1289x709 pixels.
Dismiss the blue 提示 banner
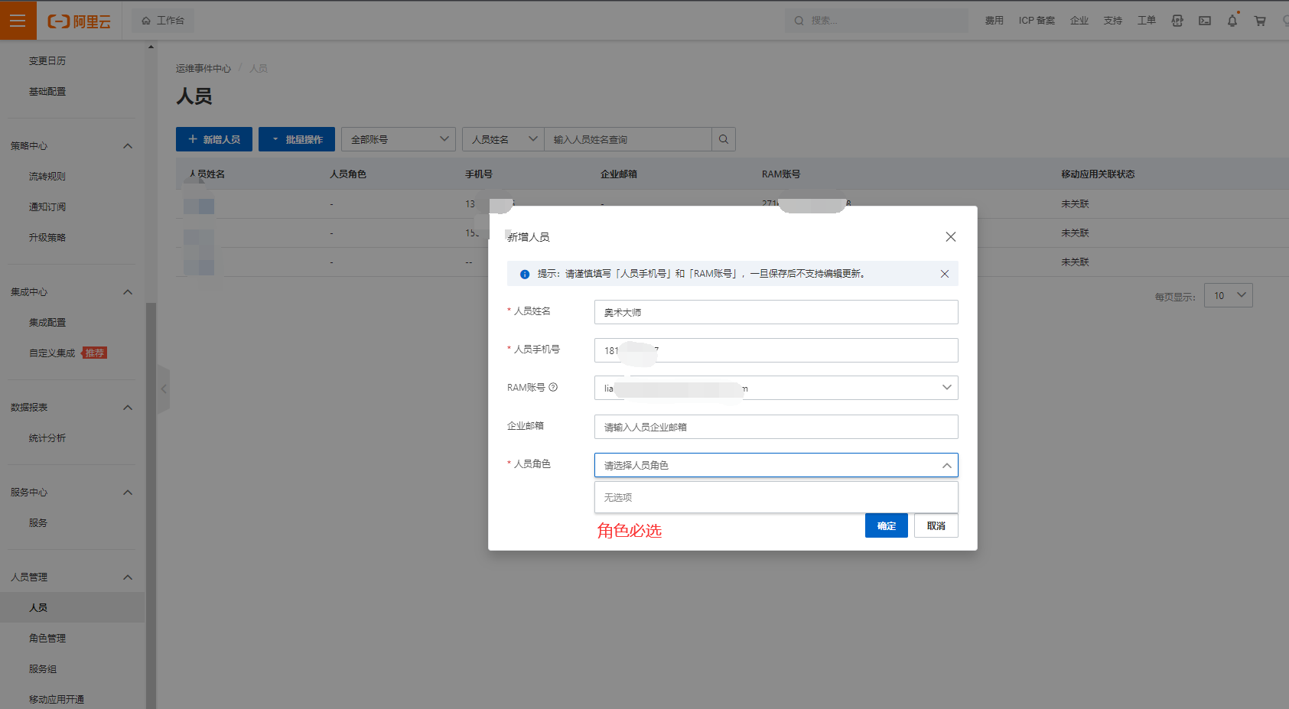point(945,274)
